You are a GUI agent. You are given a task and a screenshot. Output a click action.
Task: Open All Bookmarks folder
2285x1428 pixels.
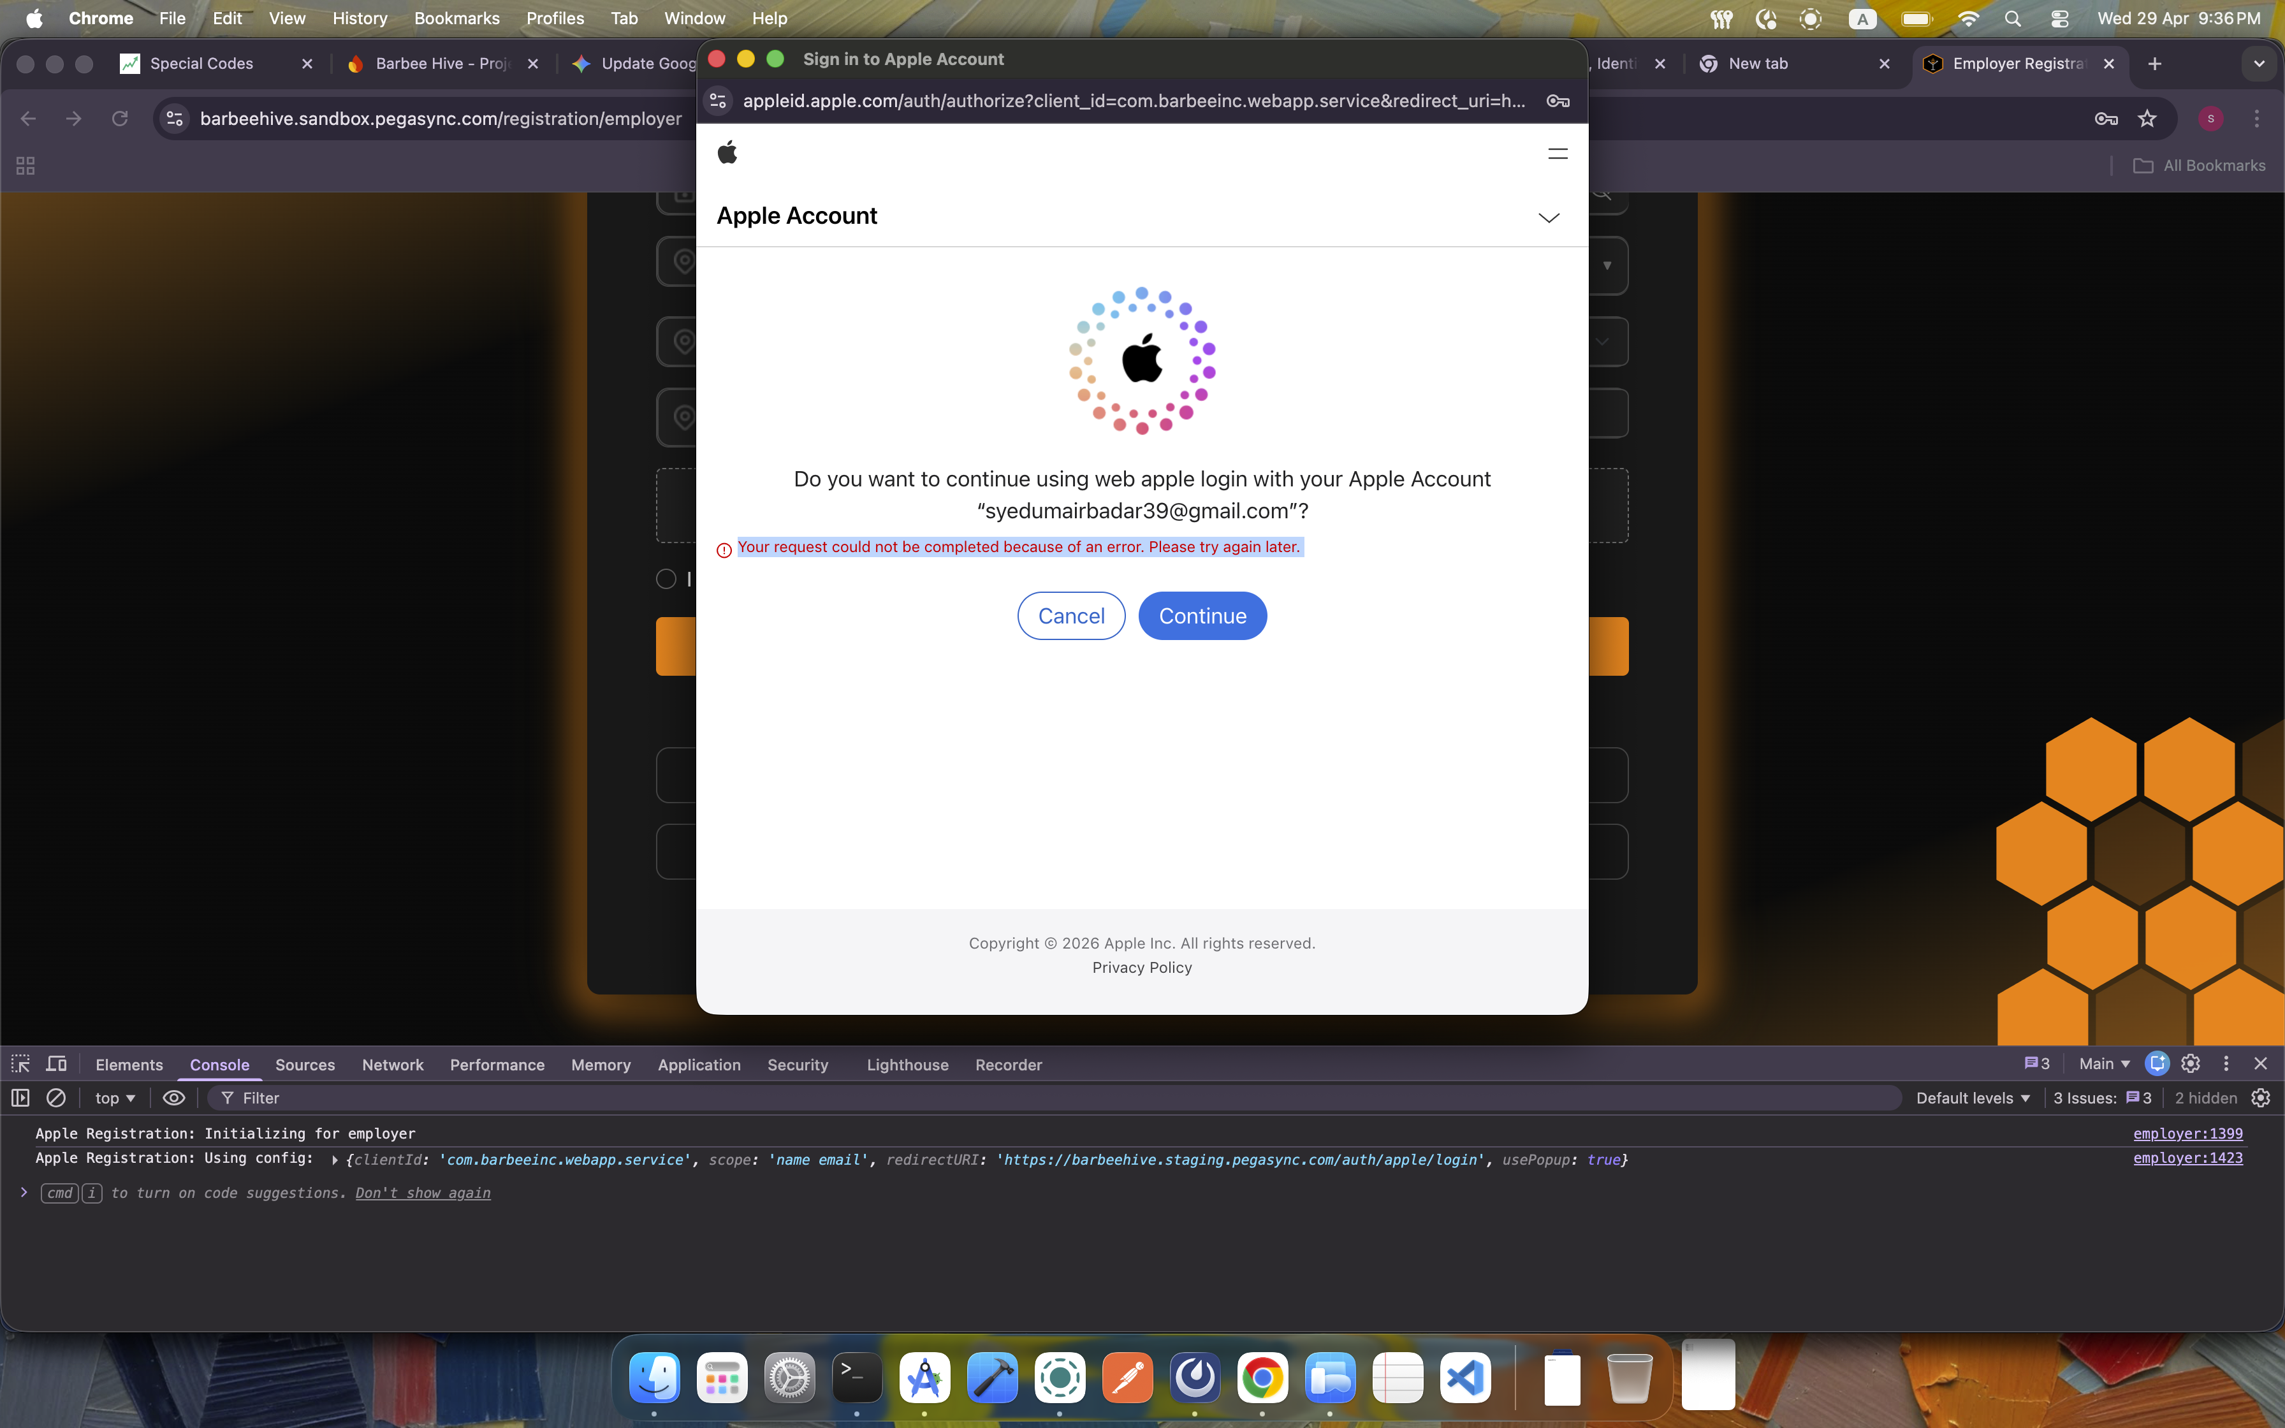2199,165
